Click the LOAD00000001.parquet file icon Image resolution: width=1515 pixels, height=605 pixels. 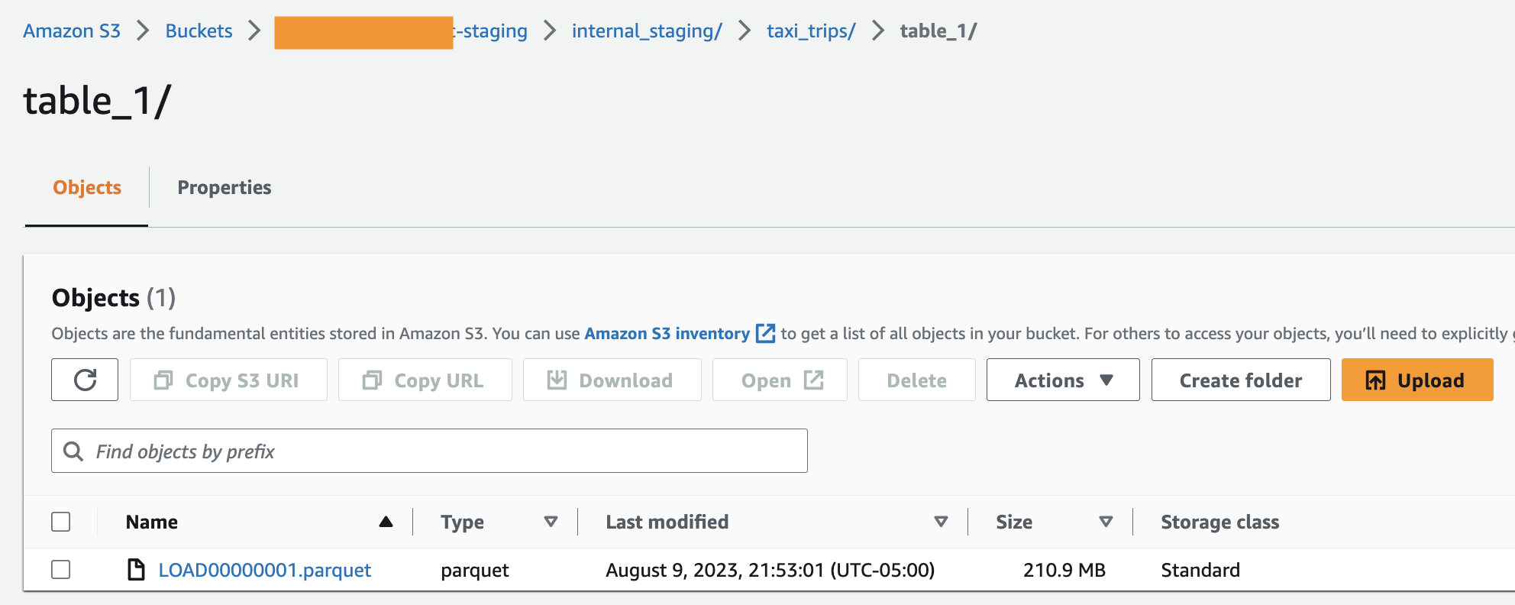click(x=136, y=570)
